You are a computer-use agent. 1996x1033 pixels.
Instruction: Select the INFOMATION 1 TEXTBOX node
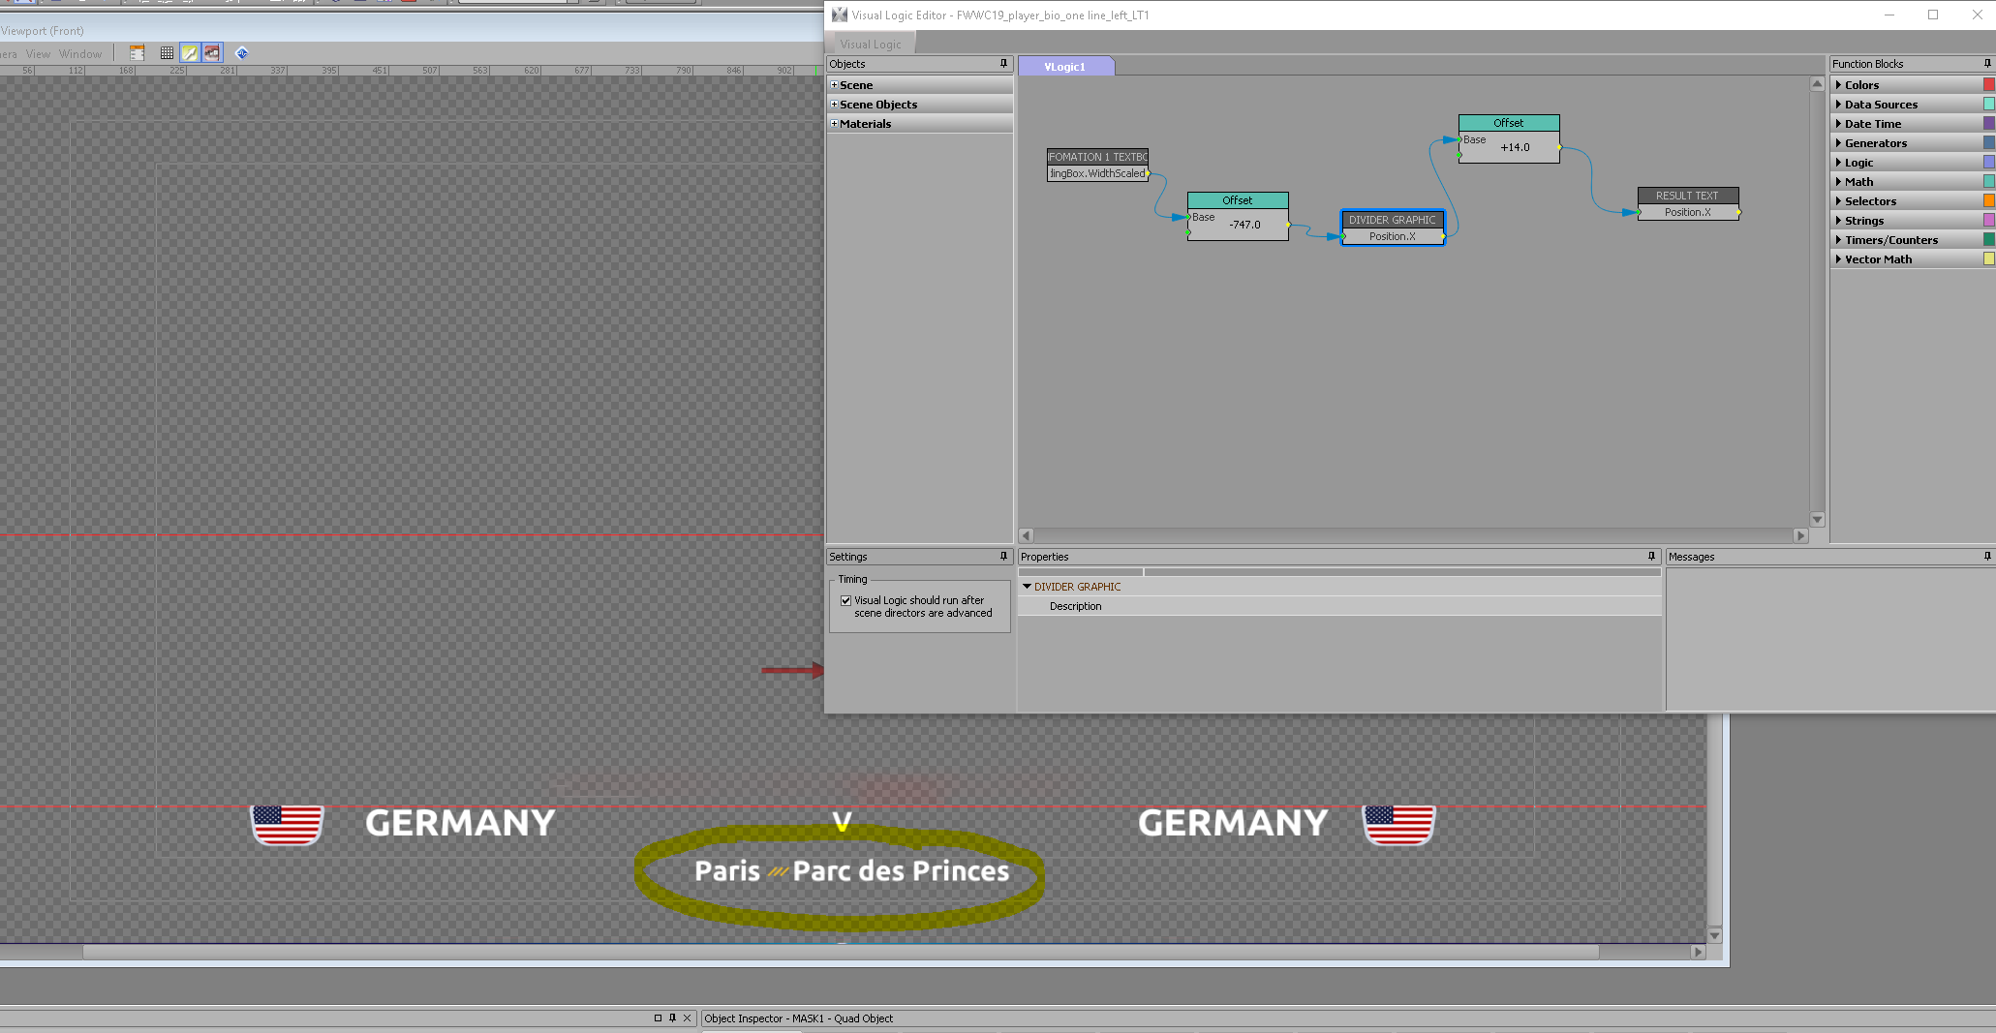(x=1097, y=165)
